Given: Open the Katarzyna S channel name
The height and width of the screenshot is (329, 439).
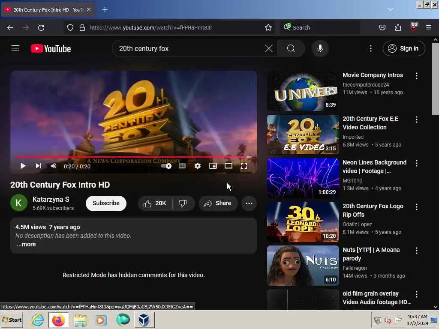Looking at the screenshot, I should [51, 199].
